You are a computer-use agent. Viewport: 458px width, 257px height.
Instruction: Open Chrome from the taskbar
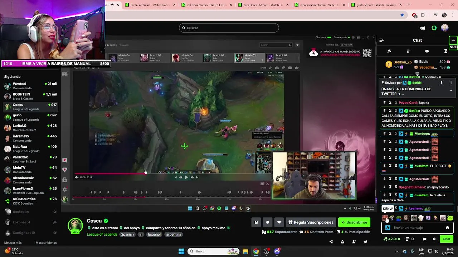coord(256,251)
